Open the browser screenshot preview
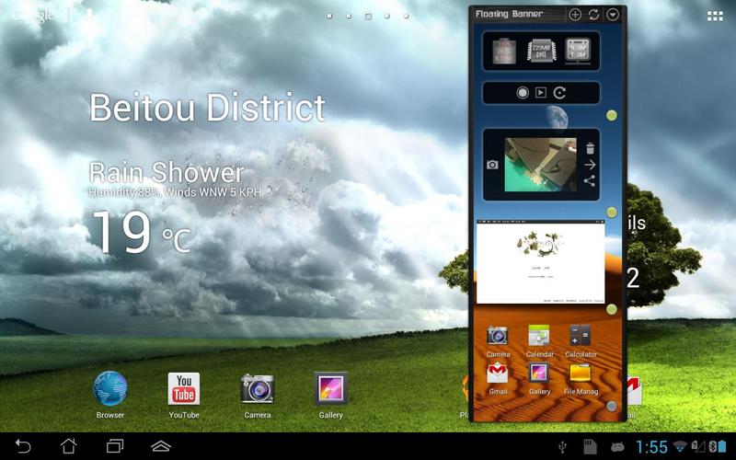The height and width of the screenshot is (460, 736). 540,261
